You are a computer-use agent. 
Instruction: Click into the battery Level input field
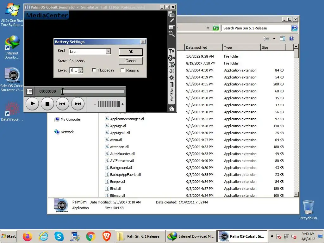click(x=74, y=70)
